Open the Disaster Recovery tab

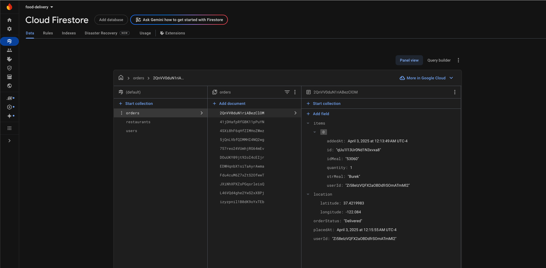107,33
